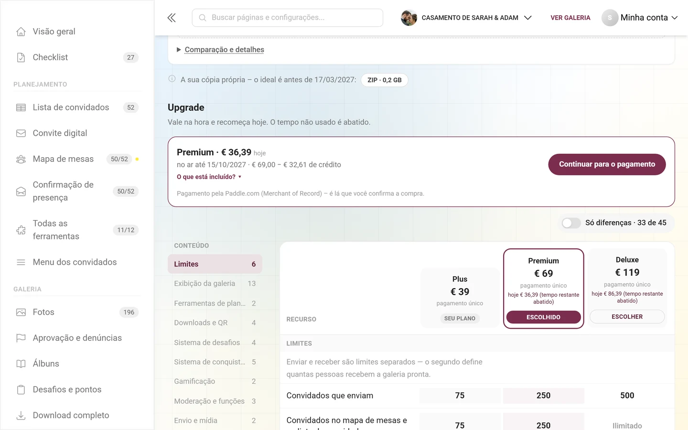Click the Convite digital envelope icon

pyautogui.click(x=21, y=133)
